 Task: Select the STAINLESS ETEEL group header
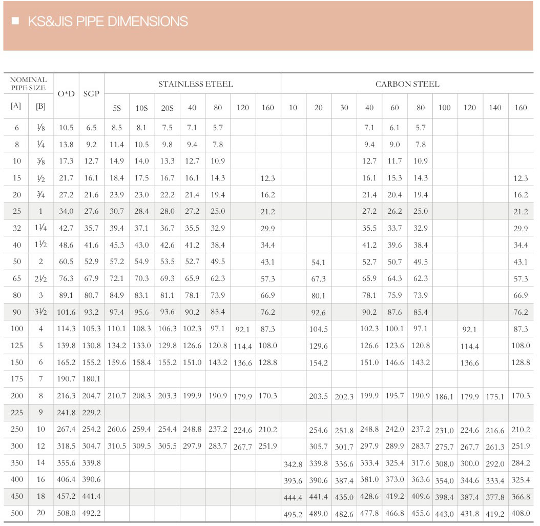tap(195, 84)
